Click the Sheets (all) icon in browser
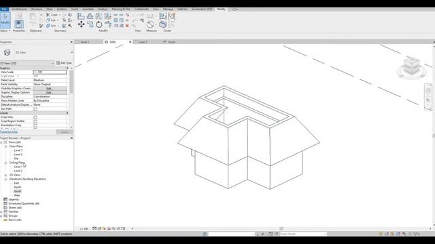 (x=5, y=207)
